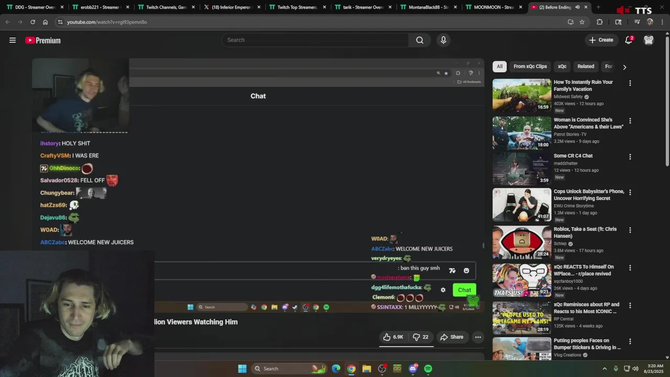Open xQc Reminisces about RP title link
Viewport: 670px width, 377px height.
(x=586, y=308)
